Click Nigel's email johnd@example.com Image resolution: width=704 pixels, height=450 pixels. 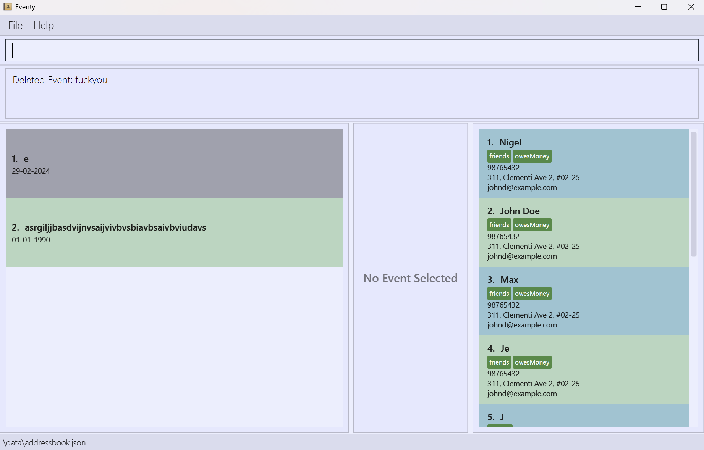pos(522,187)
